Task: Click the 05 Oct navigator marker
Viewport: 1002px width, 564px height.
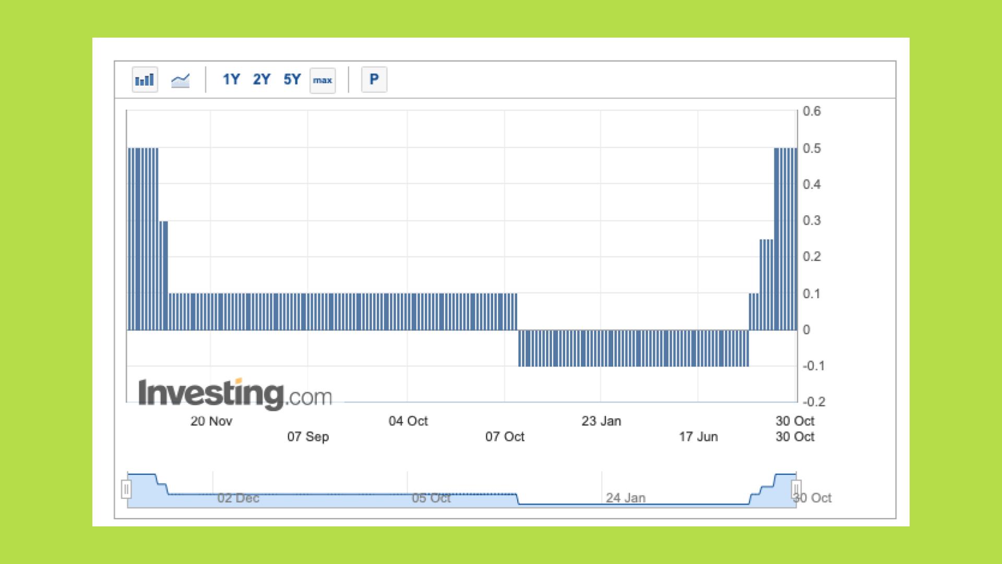Action: tap(431, 498)
